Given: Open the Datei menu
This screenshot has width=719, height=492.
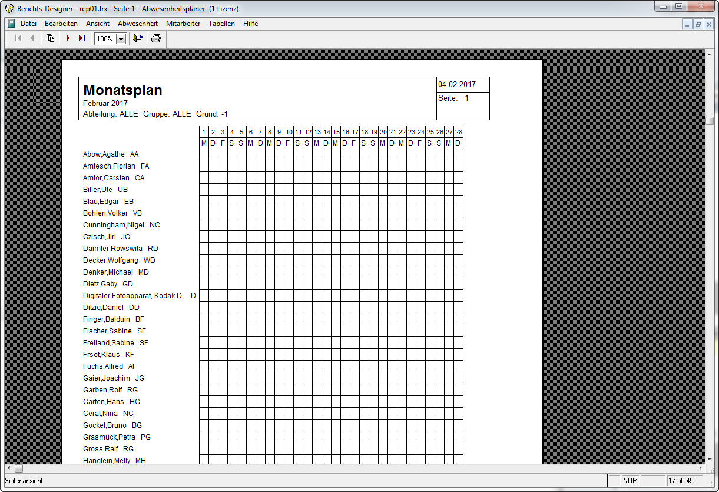Looking at the screenshot, I should coord(28,24).
